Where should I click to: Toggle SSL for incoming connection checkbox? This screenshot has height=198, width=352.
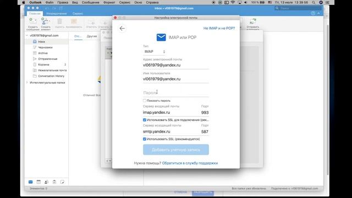145,120
